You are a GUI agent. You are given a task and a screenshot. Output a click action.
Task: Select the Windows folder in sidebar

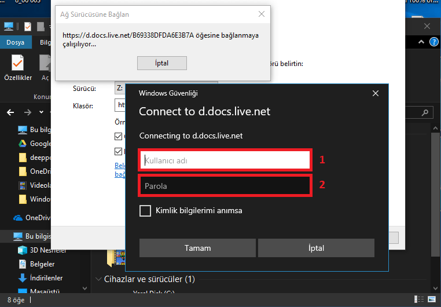pyautogui.click(x=34, y=199)
